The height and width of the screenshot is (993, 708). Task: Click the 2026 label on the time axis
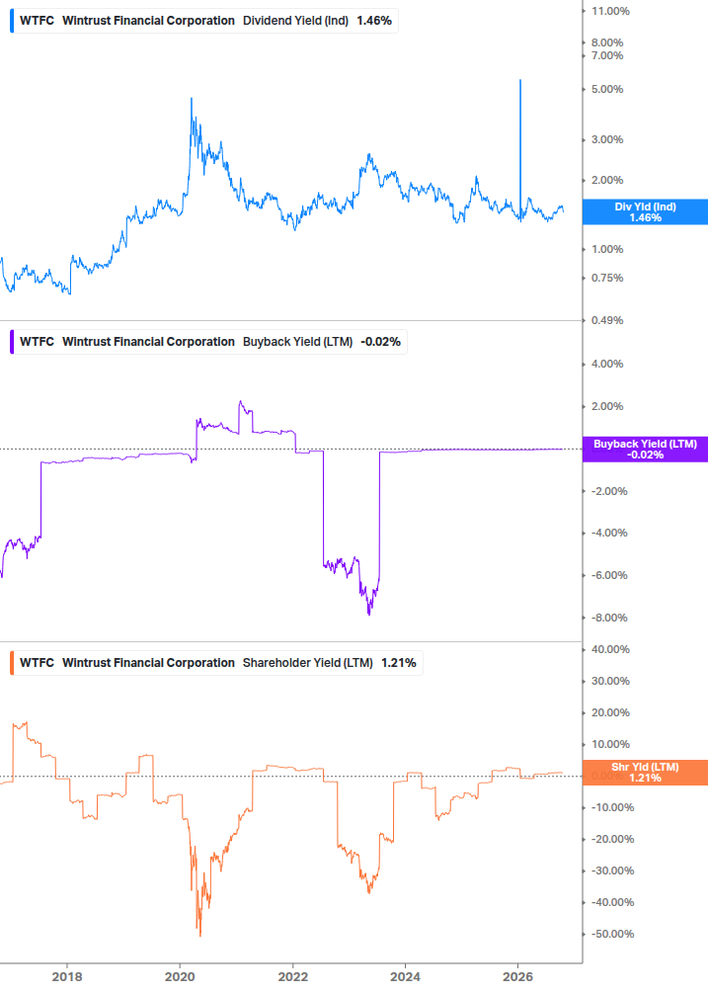click(517, 976)
